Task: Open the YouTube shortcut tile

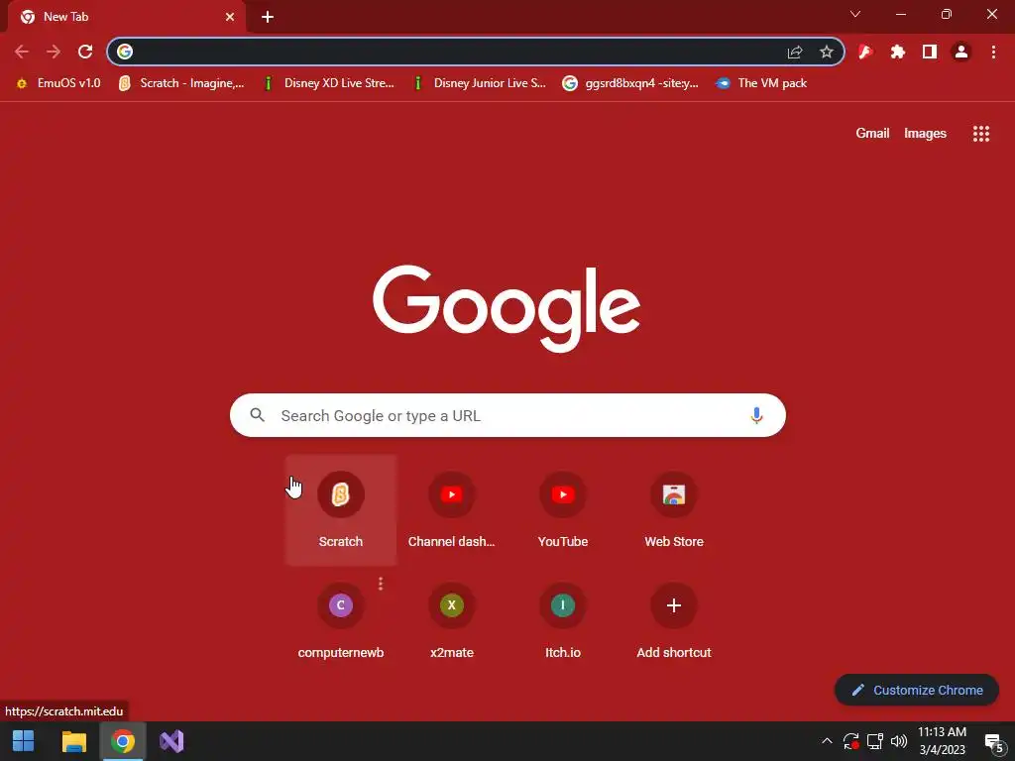Action: pos(563,510)
